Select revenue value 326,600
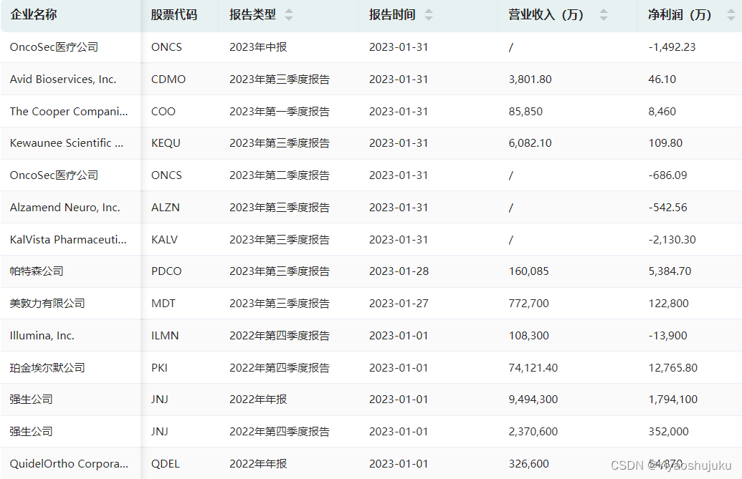This screenshot has height=479, width=742. (529, 463)
